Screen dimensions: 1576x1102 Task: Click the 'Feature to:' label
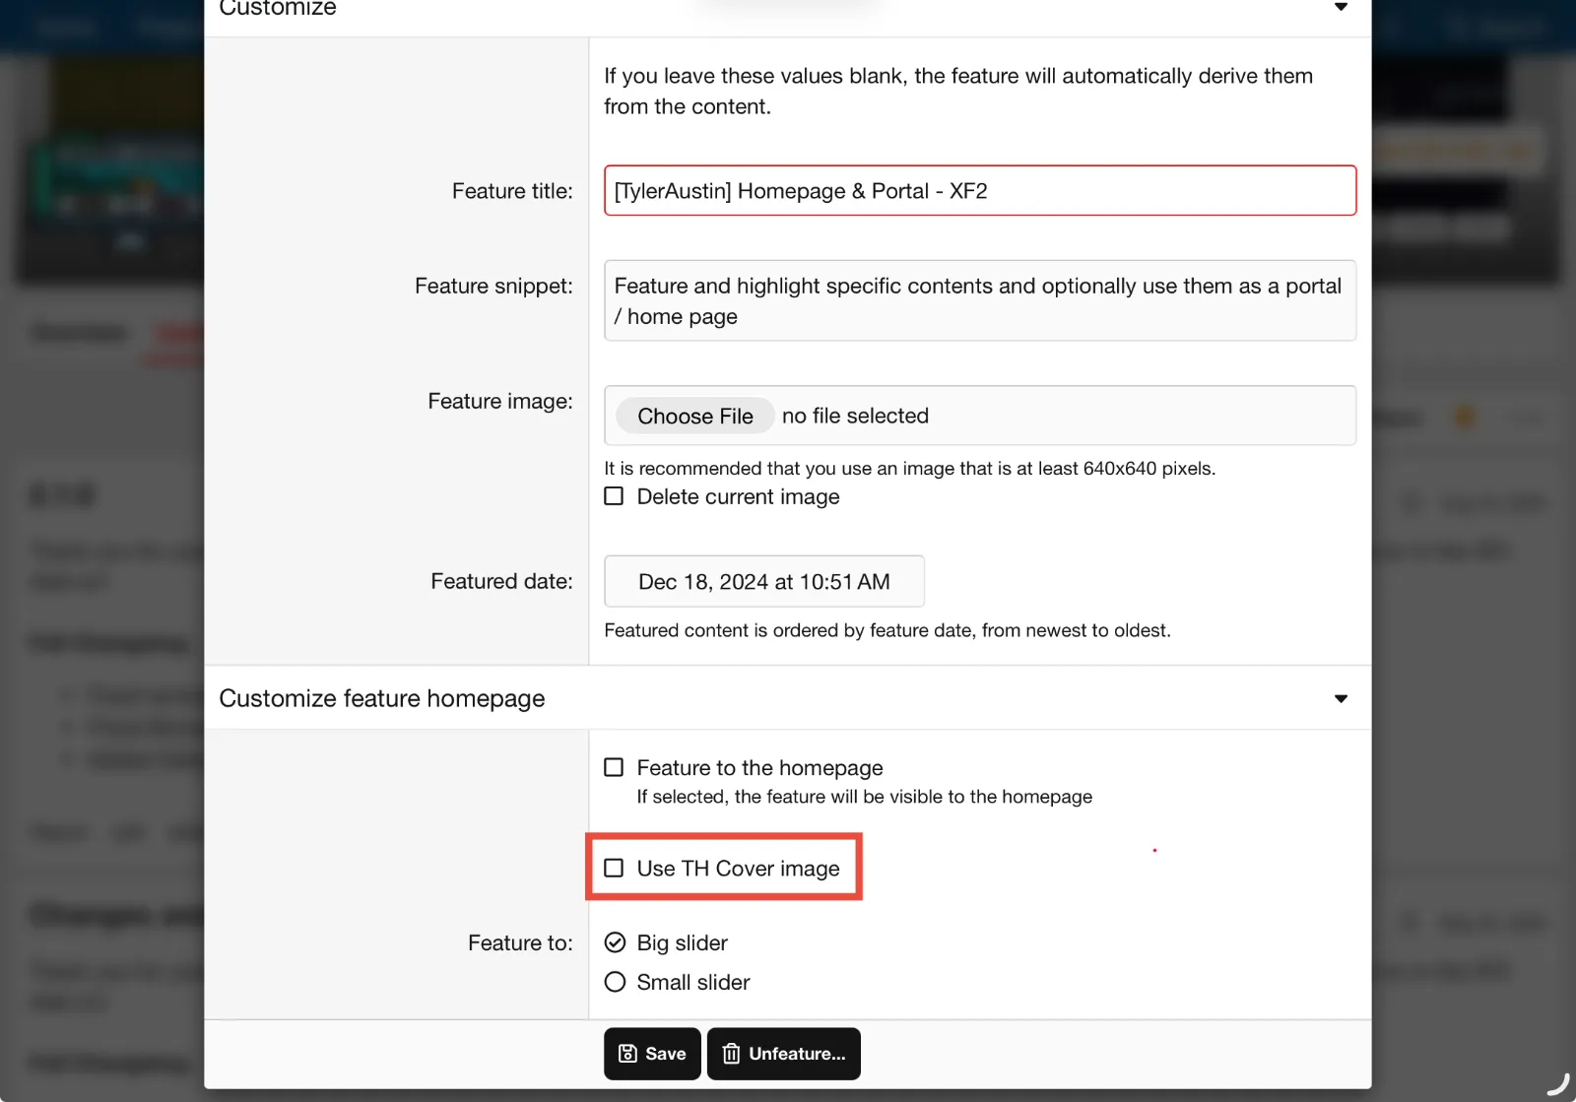pos(519,942)
